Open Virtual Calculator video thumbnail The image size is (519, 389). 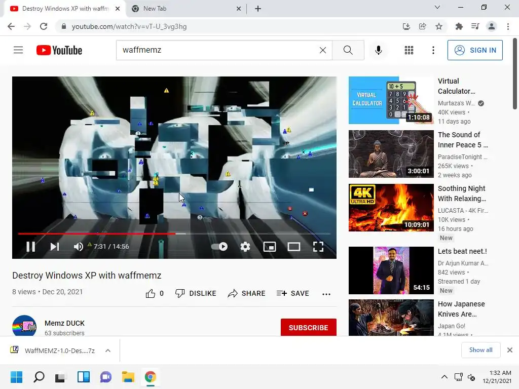391,100
